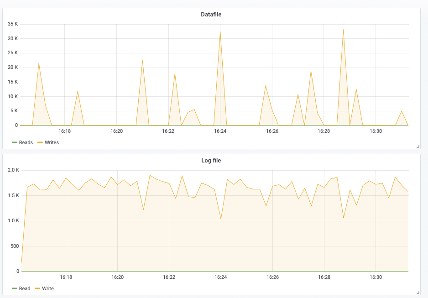
Task: Click the 16:30 time label in Log file
Action: pos(376,277)
